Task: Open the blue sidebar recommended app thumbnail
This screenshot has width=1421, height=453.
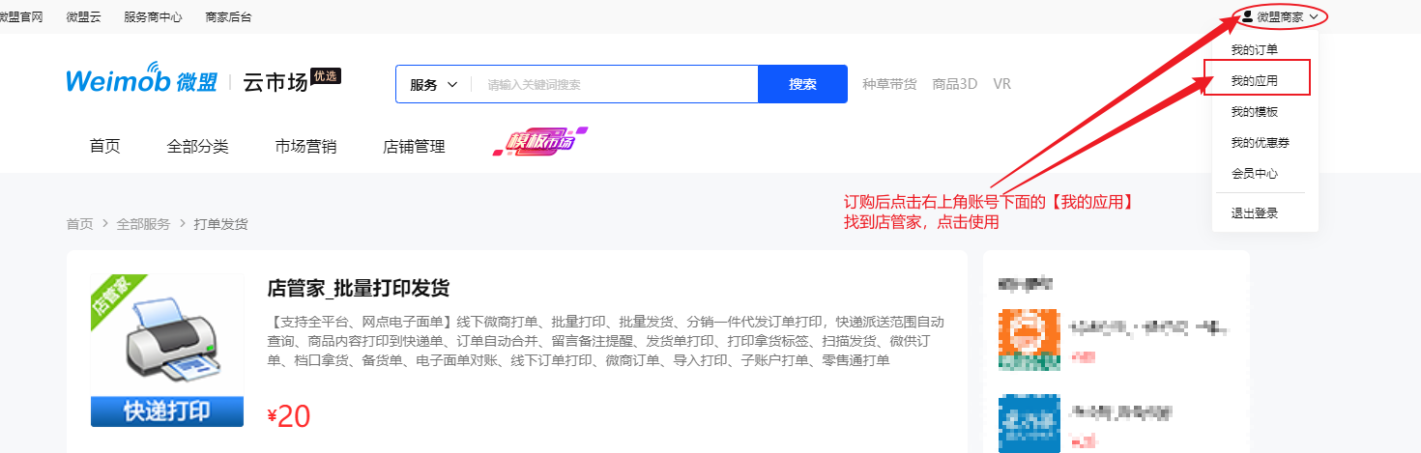Action: point(1029,423)
